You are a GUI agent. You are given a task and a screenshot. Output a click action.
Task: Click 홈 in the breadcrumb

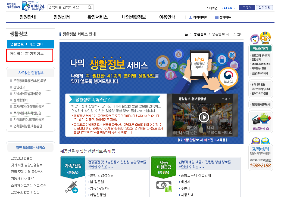pos(186,34)
